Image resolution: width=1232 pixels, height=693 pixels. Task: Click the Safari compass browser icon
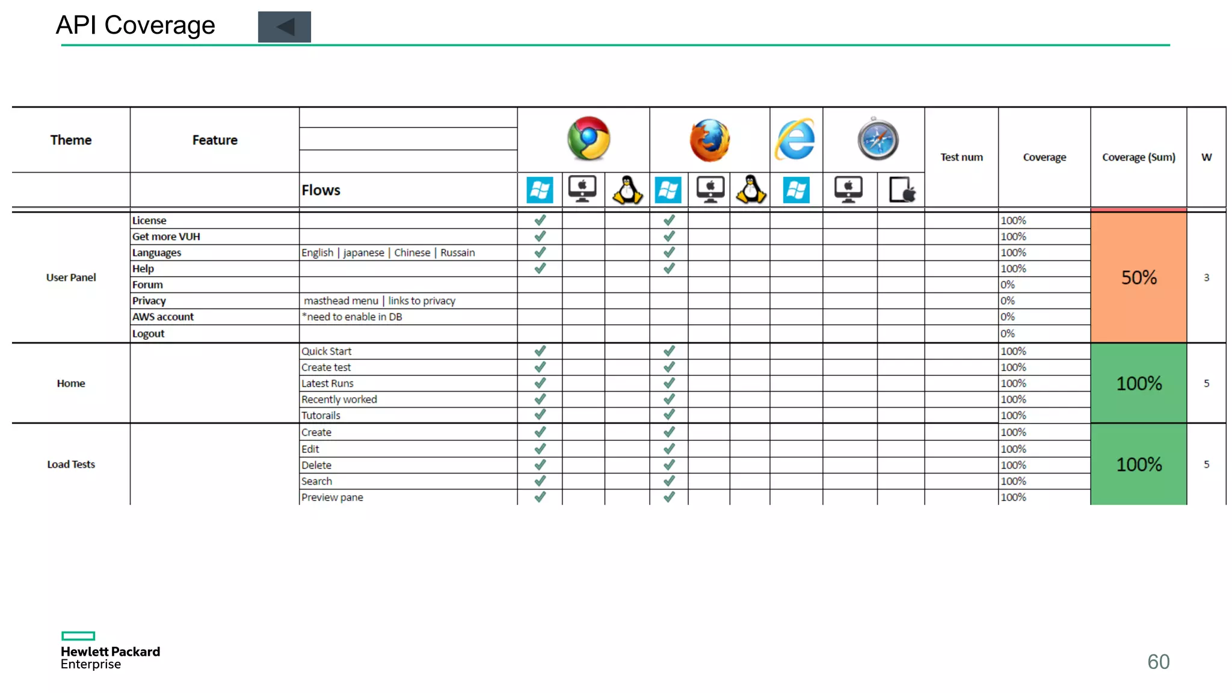878,140
